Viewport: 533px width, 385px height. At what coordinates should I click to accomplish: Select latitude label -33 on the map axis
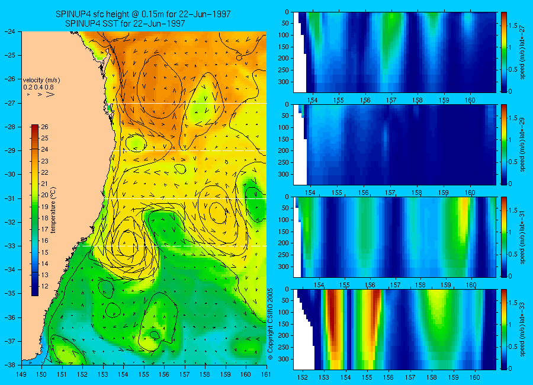9,246
